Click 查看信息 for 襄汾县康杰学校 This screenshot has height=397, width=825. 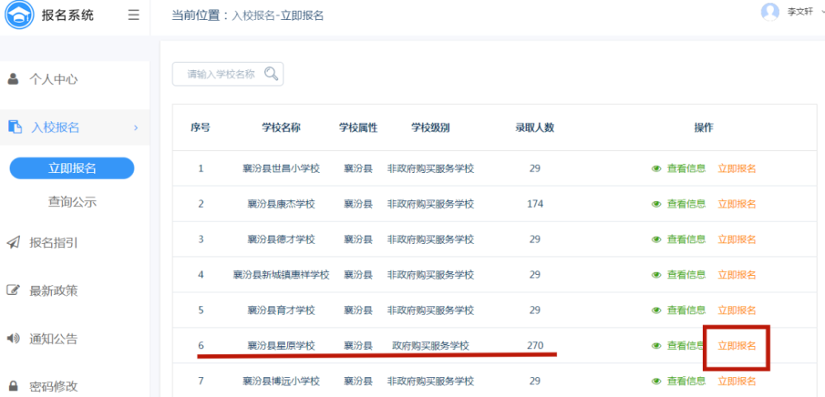tap(686, 204)
